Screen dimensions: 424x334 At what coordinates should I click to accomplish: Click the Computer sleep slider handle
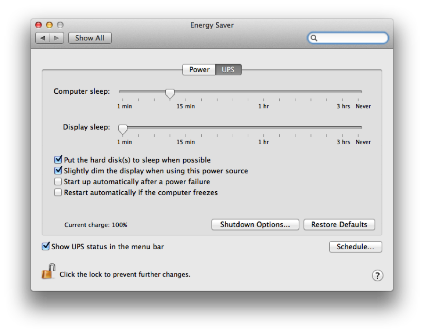170,93
